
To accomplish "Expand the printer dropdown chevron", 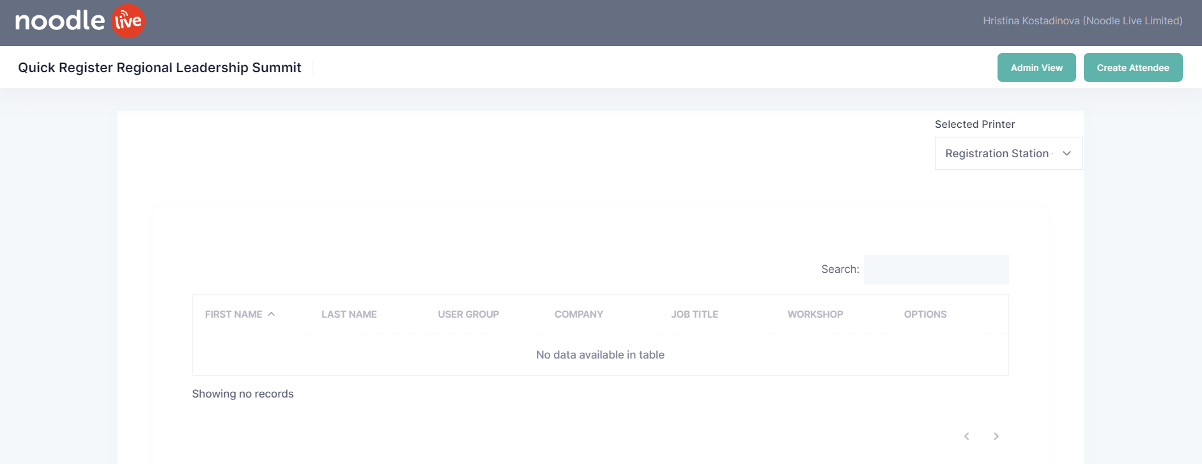I will 1067,153.
